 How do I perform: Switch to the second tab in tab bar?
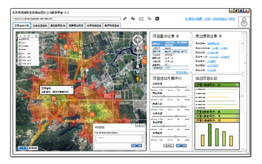40,26
